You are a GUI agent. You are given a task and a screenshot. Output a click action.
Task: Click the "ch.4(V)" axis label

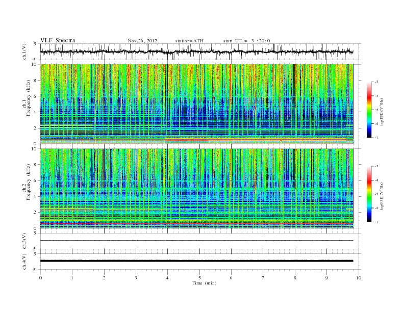pos(24,262)
